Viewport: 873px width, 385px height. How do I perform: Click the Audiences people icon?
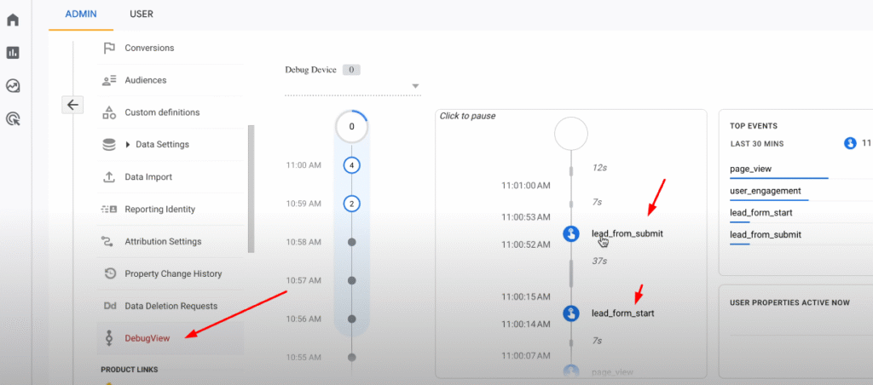tap(109, 80)
